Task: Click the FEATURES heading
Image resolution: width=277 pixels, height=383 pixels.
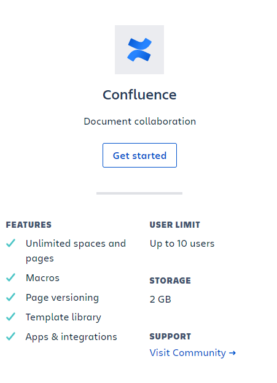Action: pos(29,225)
